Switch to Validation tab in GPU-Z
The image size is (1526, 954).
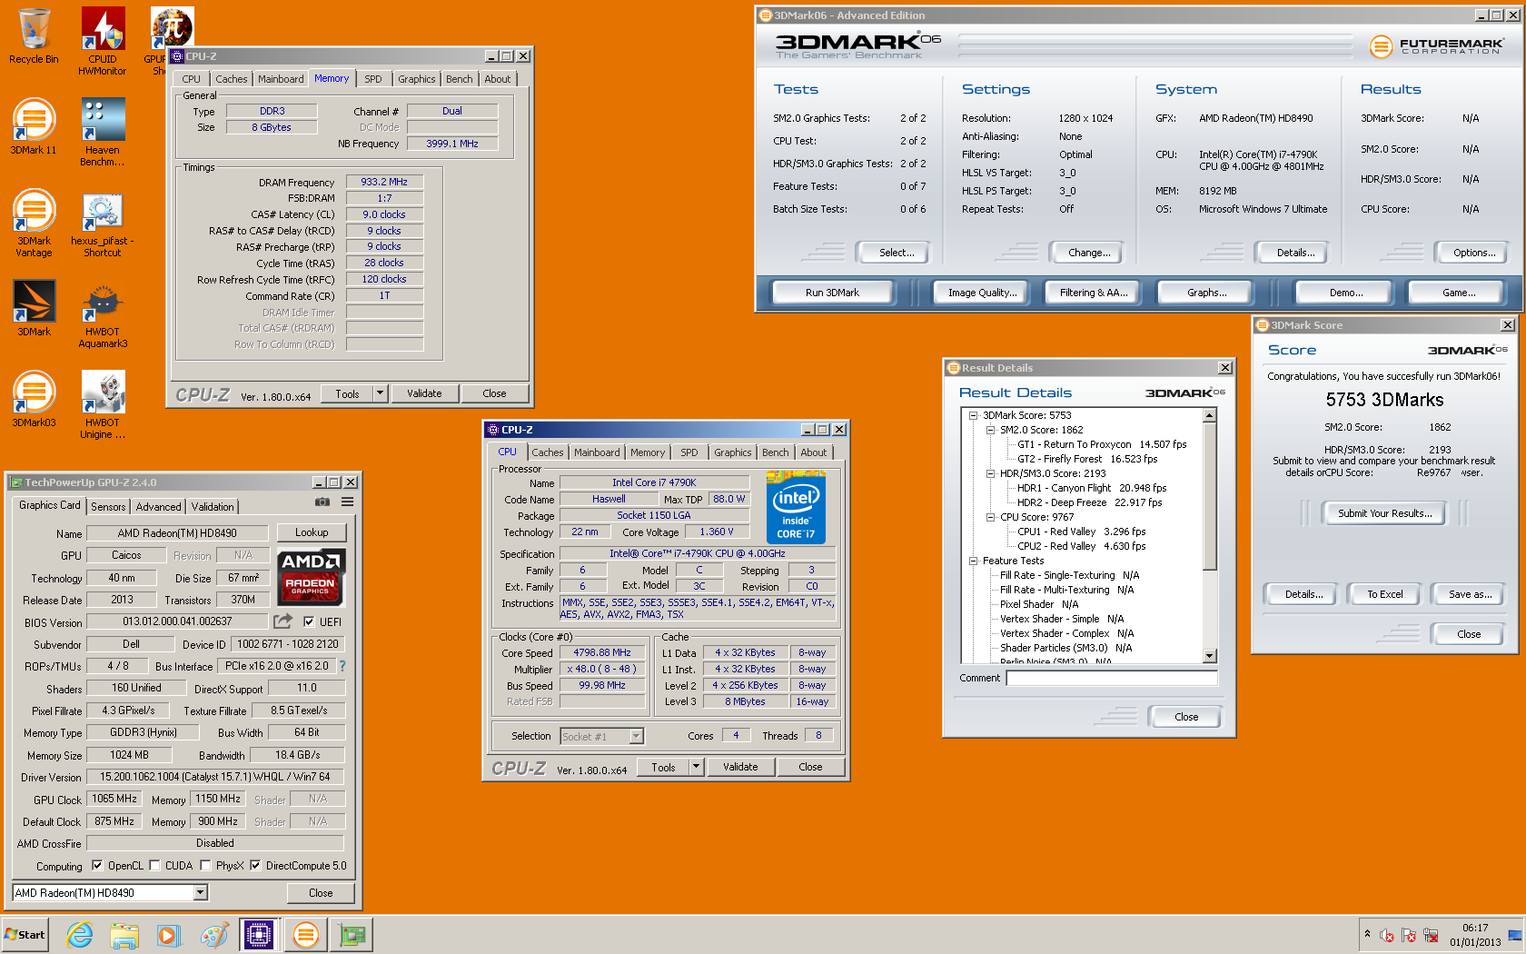(x=213, y=507)
